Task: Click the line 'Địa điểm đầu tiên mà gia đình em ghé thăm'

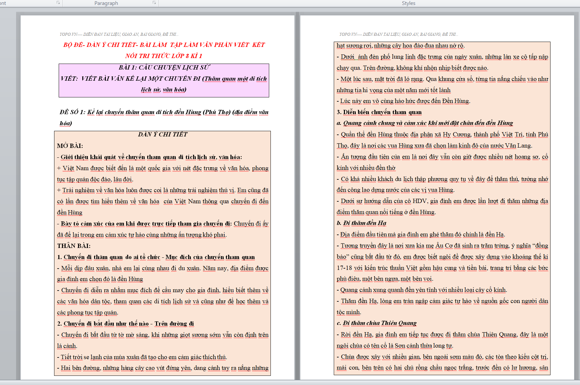Action: pyautogui.click(x=421, y=234)
